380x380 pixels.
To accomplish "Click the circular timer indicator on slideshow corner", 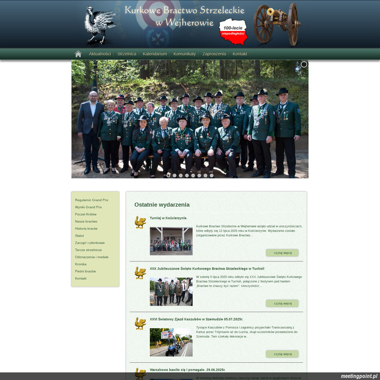I will (x=304, y=64).
